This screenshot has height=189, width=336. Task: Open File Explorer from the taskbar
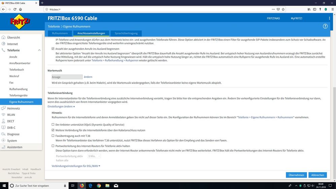(107, 186)
